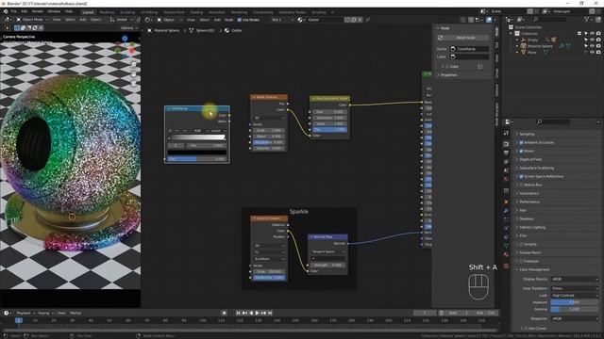Open the Render menu

(x=38, y=11)
